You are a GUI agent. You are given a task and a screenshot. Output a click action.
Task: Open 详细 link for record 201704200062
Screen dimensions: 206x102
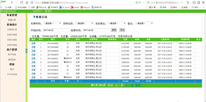click(x=33, y=43)
